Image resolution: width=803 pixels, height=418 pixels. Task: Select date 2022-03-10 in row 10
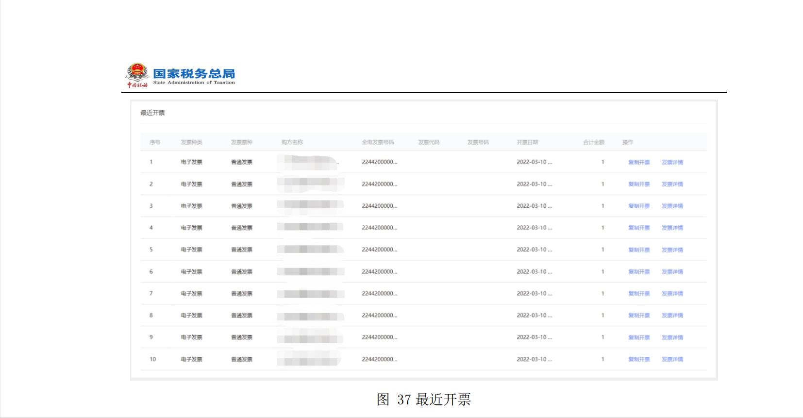tap(534, 359)
